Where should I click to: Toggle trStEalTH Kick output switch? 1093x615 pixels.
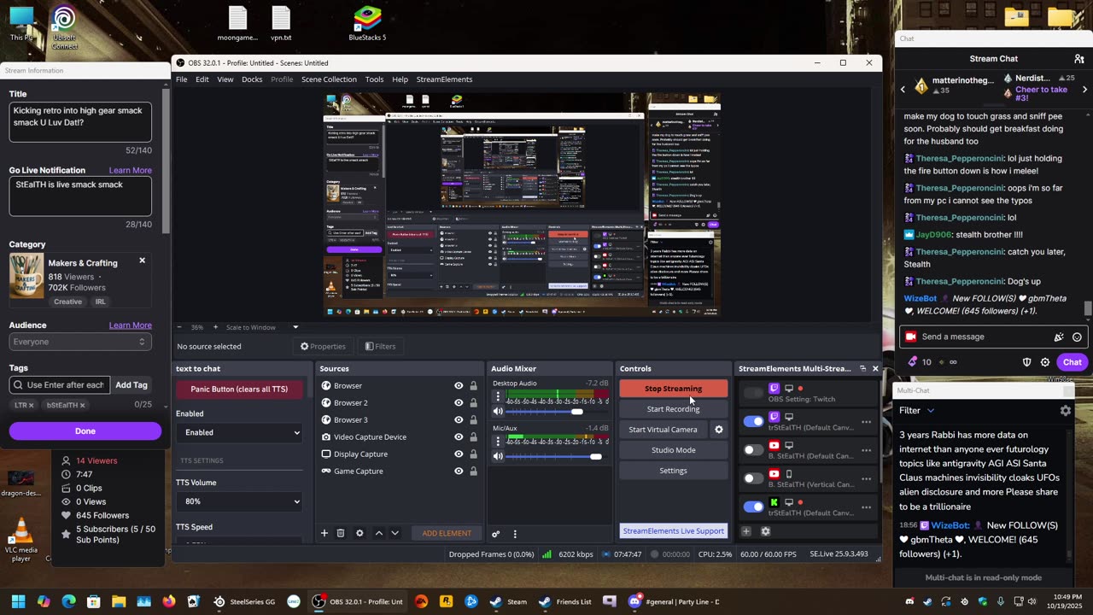click(753, 507)
